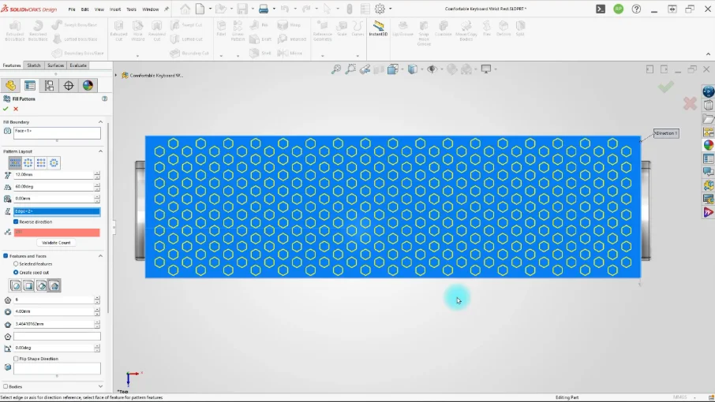Open the ConfigurationManager panel tab
The width and height of the screenshot is (715, 402).
(x=49, y=86)
